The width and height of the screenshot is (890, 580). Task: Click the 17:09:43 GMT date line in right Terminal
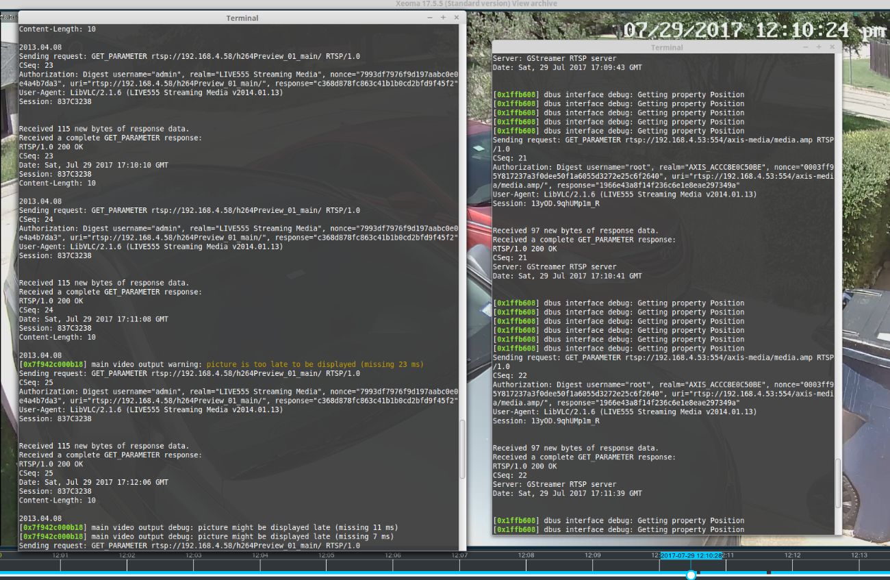pos(568,68)
